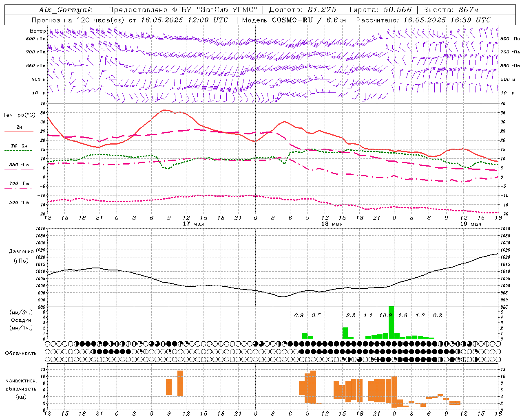522x417 pixels.
Task: Click the (мм/1ч.) units label
Action: tap(21, 328)
